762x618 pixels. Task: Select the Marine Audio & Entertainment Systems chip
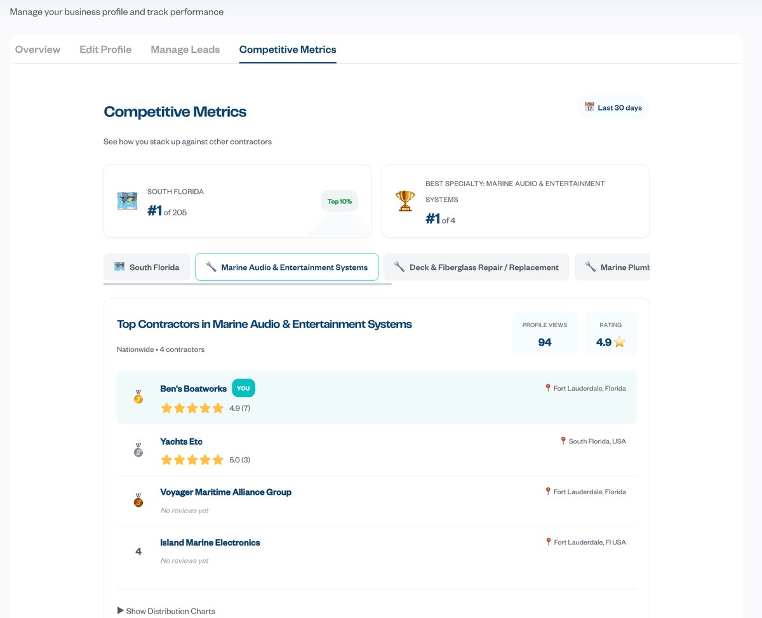tap(286, 267)
